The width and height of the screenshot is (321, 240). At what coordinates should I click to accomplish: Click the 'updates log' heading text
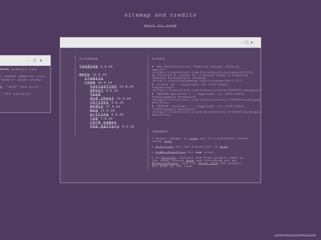coord(24,69)
